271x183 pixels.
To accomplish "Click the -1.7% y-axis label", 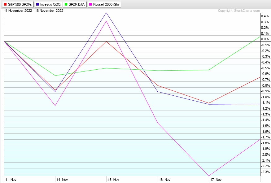I will coord(265,137).
